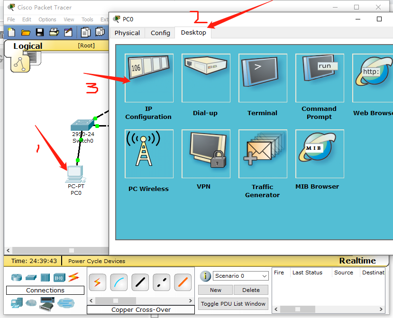Switch to the Config tab
The image size is (393, 318).
(x=160, y=33)
